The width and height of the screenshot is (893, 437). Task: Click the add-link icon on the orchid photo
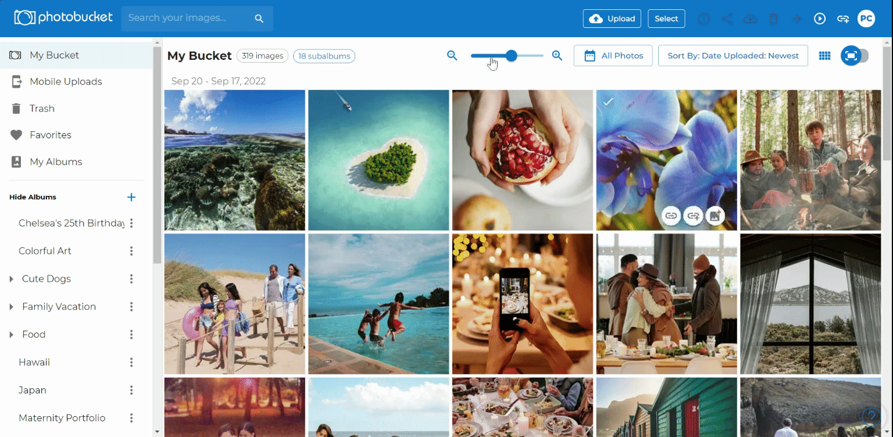[x=693, y=216]
